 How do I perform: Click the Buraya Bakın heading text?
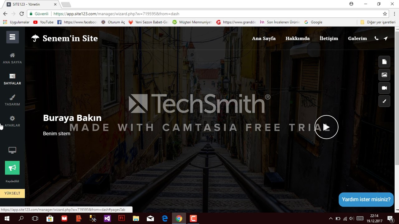pos(72,118)
